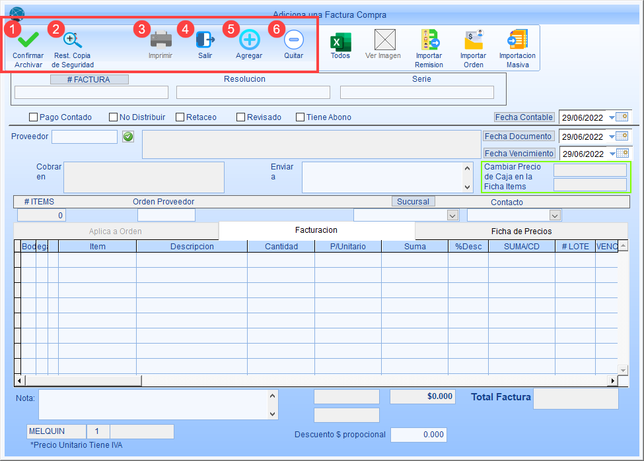The width and height of the screenshot is (644, 461).
Task: Enable the Pago Contado checkbox
Action: (x=33, y=117)
